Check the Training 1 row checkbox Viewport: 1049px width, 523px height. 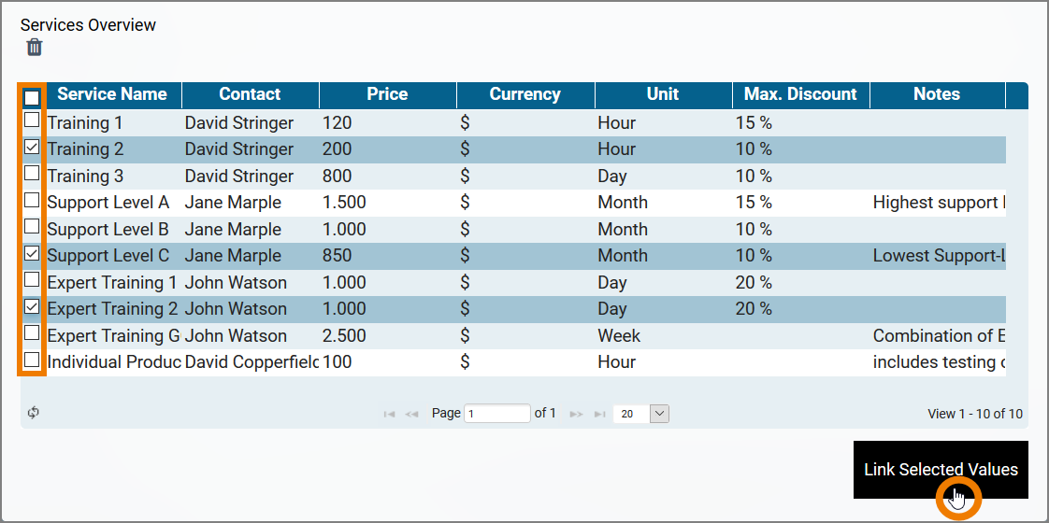click(x=32, y=120)
